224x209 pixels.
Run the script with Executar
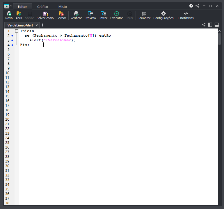coord(116,14)
